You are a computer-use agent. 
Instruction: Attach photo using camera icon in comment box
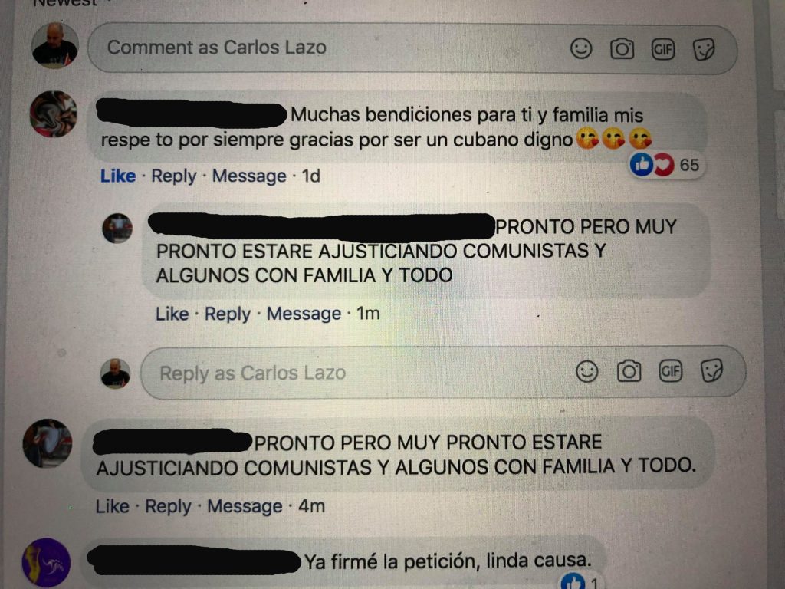622,49
